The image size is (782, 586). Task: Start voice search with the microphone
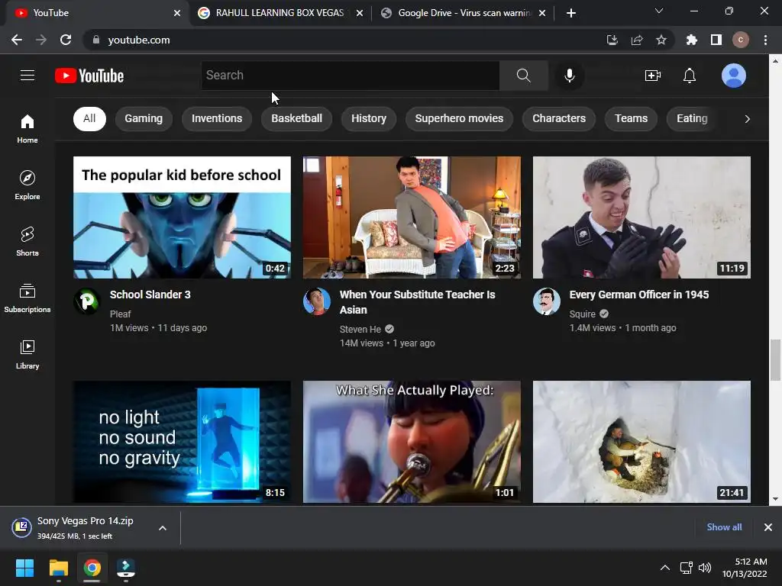tap(569, 76)
